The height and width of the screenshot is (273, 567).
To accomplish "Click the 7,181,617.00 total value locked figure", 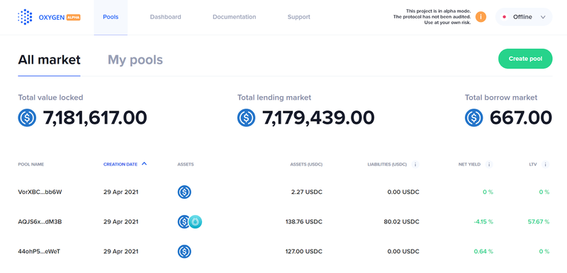I will coord(95,117).
